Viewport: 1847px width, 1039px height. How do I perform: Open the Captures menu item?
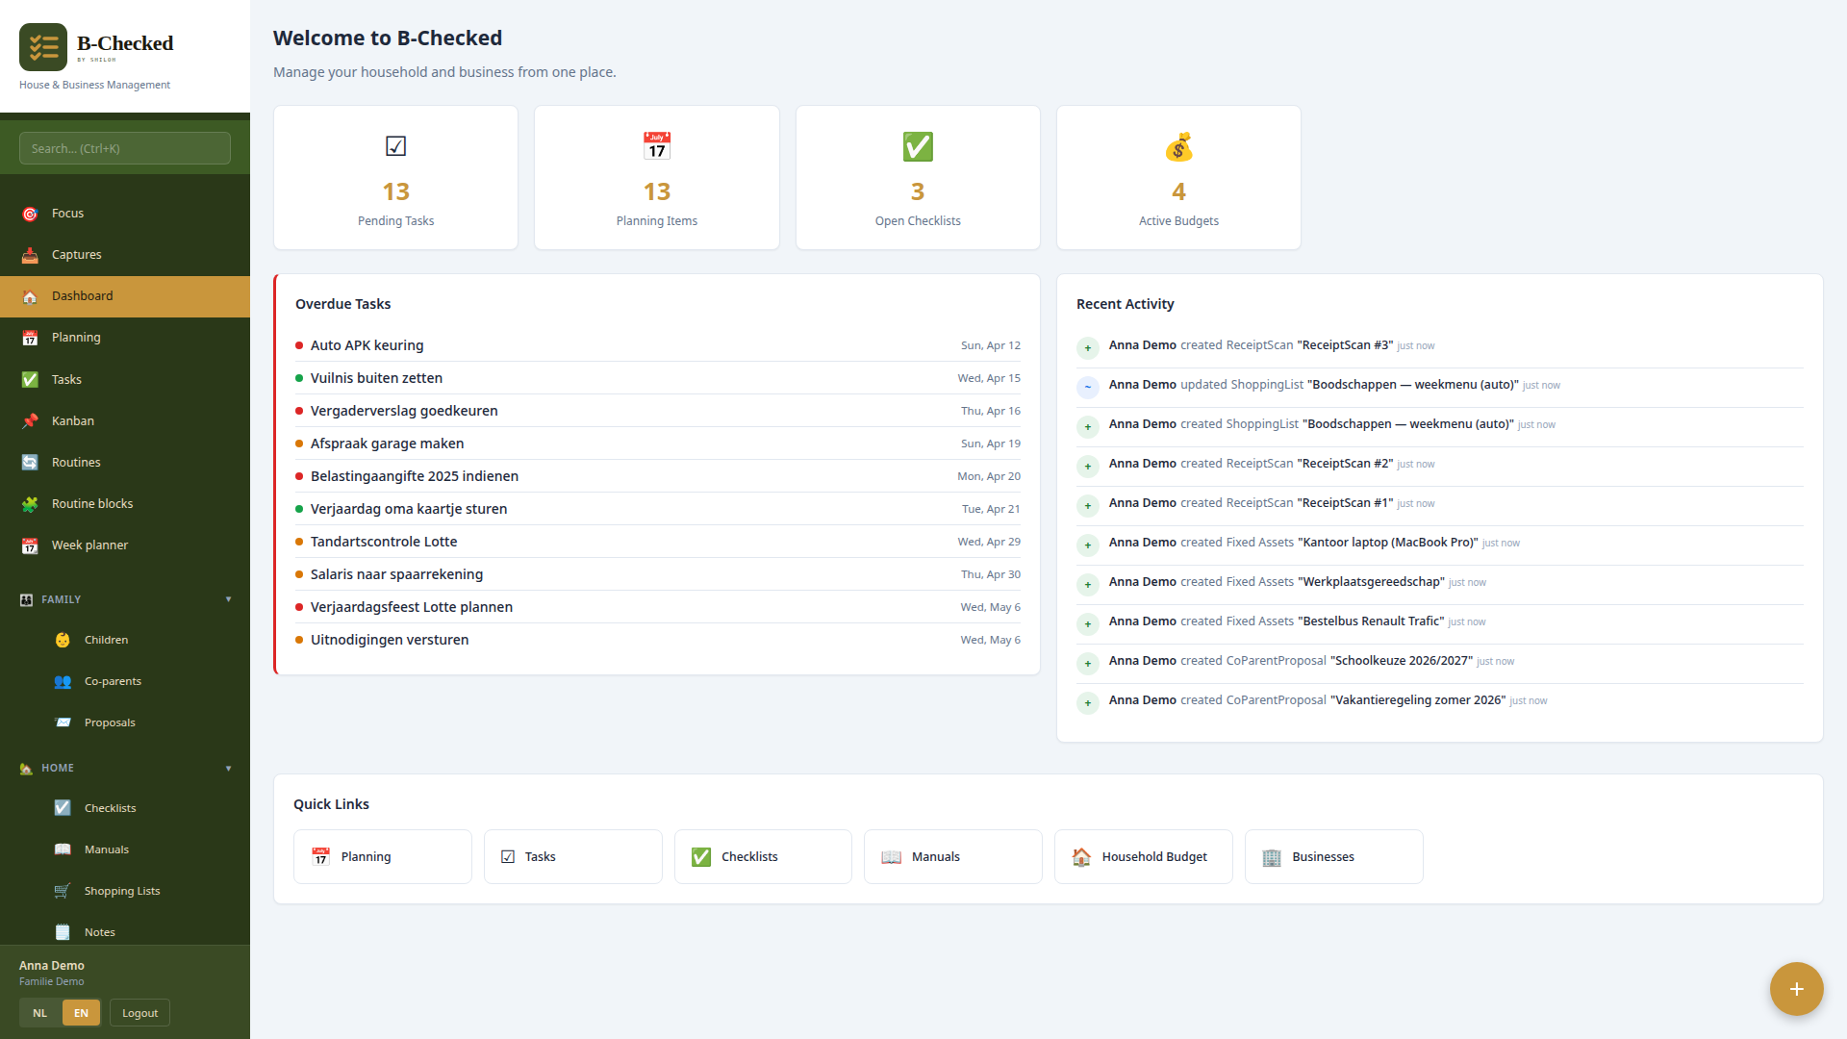[x=125, y=255]
